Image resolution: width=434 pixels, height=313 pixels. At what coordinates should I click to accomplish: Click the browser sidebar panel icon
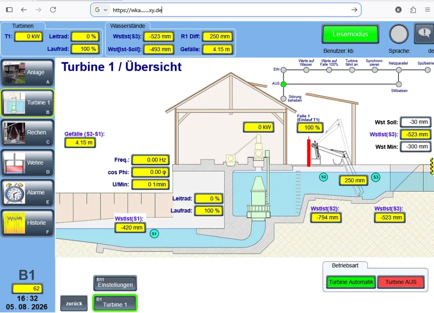tap(9, 10)
